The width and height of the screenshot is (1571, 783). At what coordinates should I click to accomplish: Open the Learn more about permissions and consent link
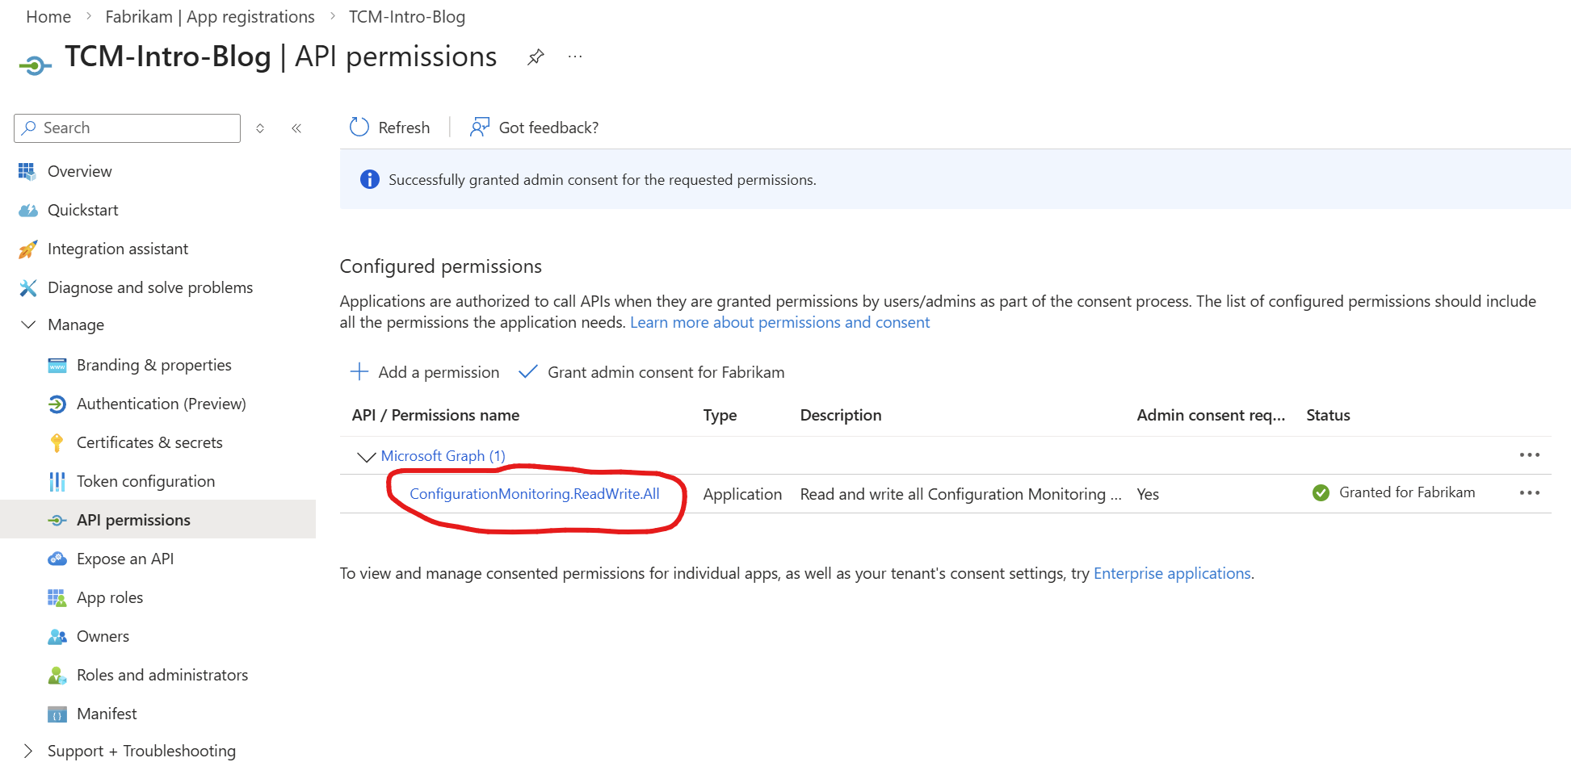pos(779,322)
